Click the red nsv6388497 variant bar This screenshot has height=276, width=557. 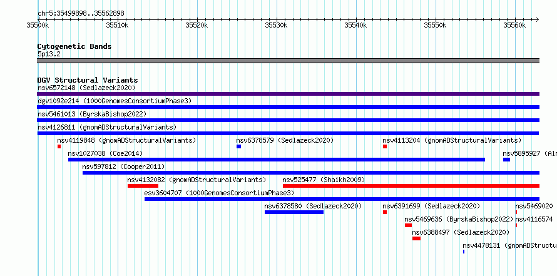click(416, 238)
